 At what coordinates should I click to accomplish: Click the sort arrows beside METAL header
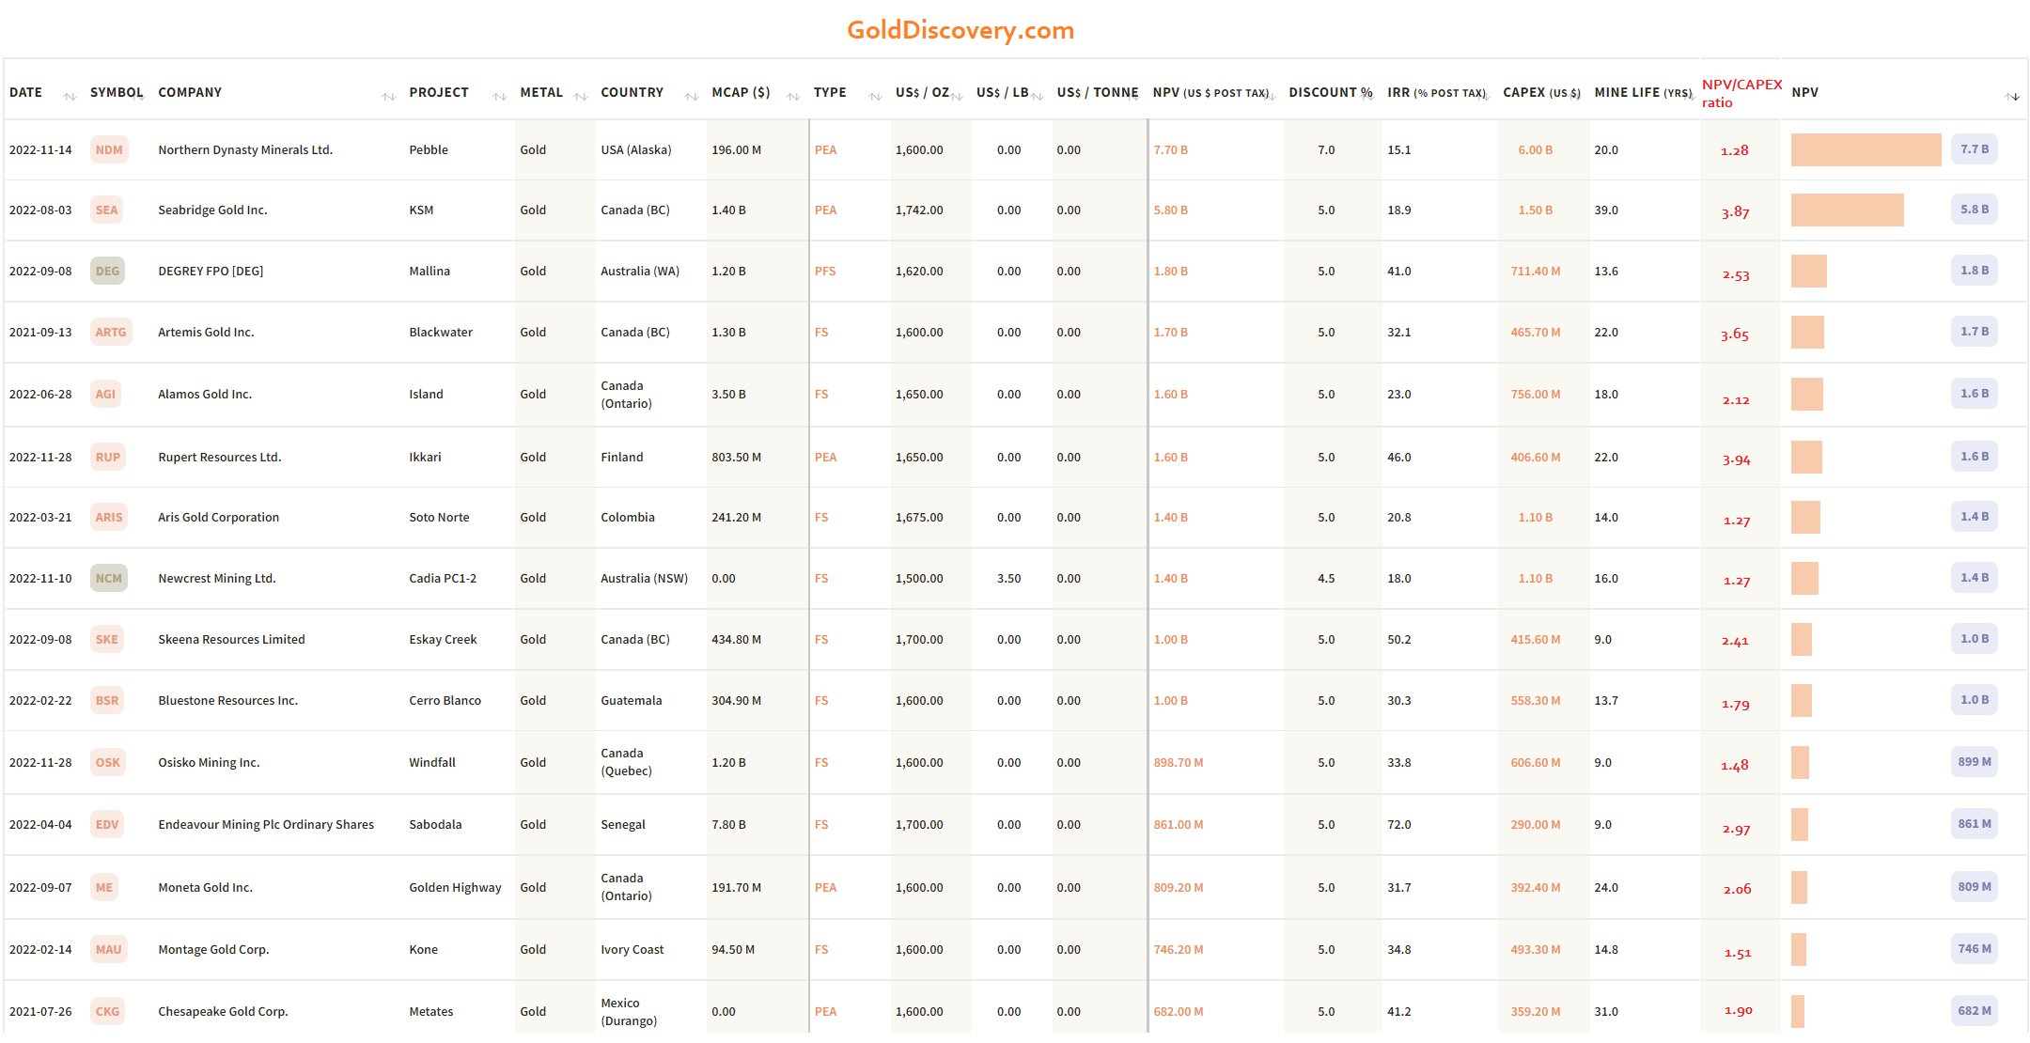click(x=581, y=96)
